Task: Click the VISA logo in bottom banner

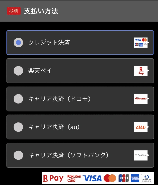Action: tap(92, 178)
